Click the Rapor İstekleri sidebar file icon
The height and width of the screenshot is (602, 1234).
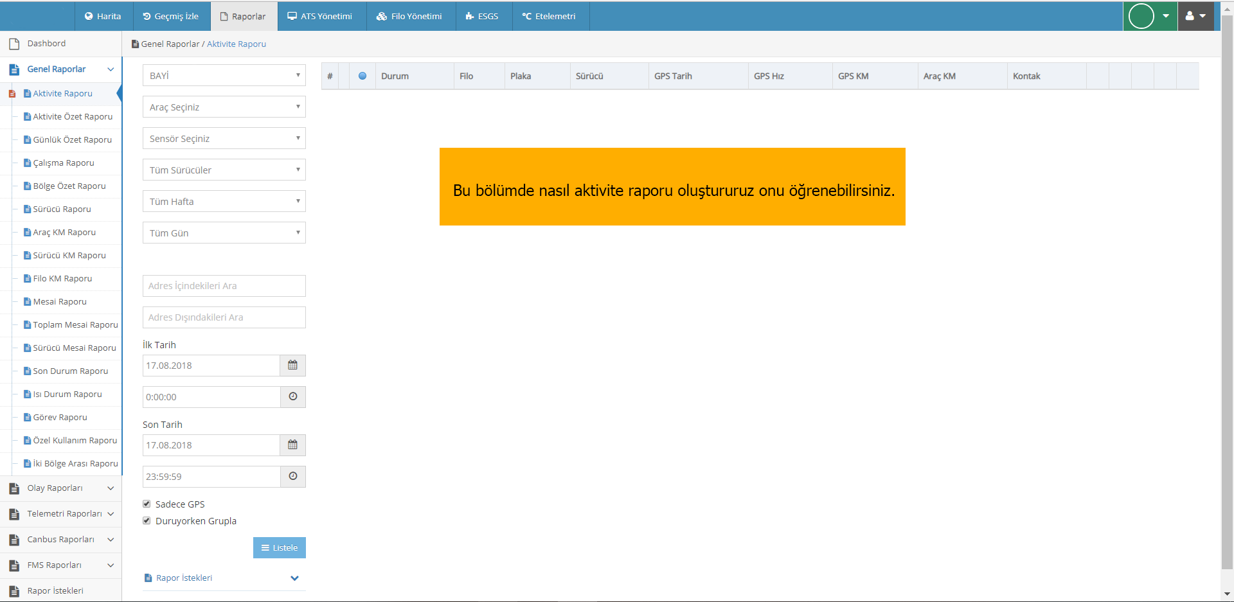click(x=14, y=591)
